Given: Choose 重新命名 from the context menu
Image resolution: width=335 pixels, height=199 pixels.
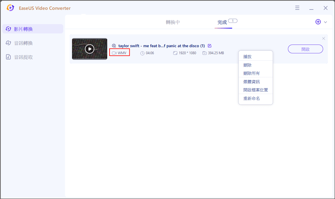Looking at the screenshot, I should (256, 98).
